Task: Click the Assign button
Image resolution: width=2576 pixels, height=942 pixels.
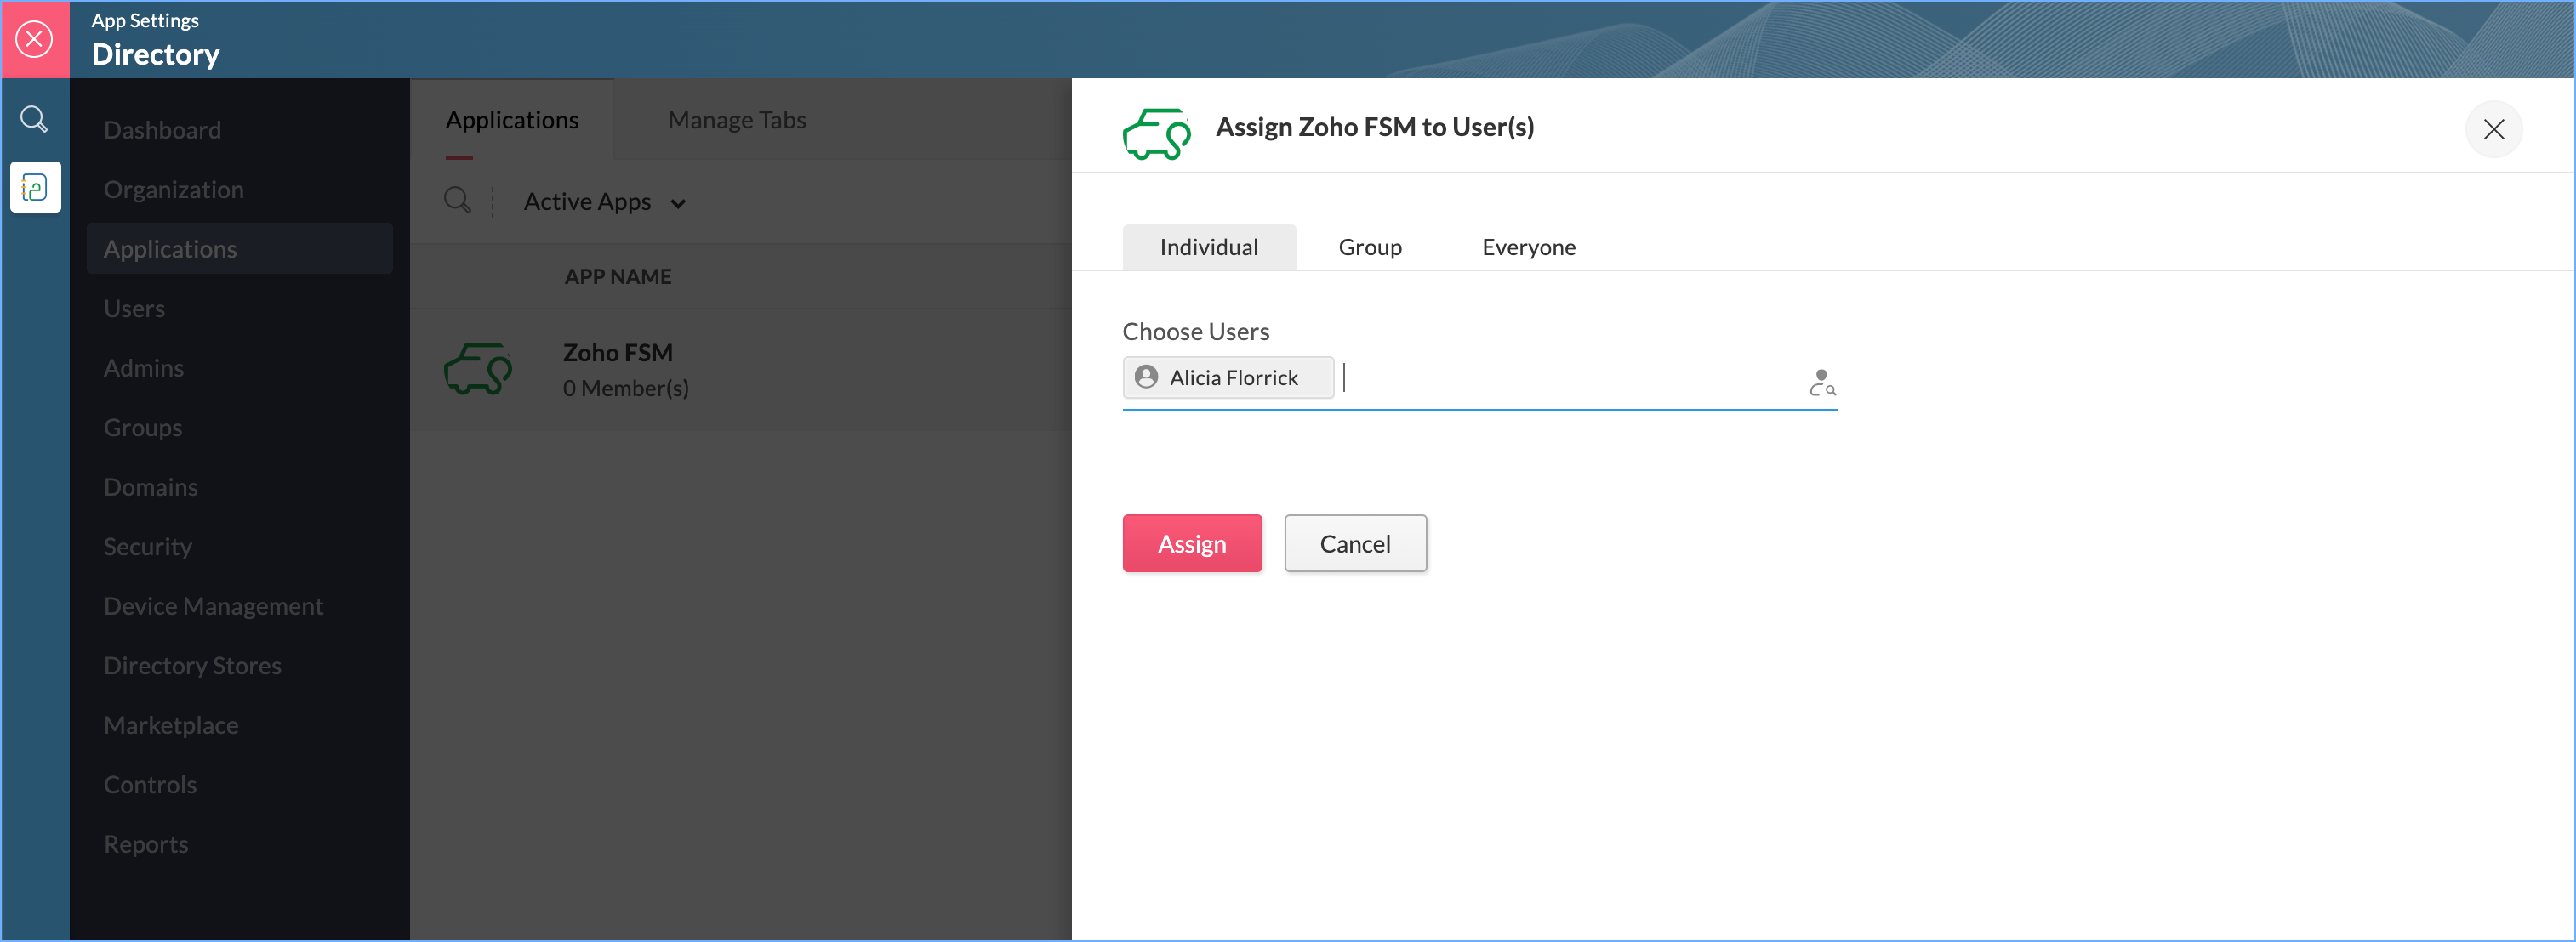Action: pos(1191,543)
